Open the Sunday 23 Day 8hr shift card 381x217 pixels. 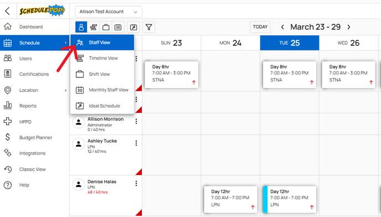click(172, 75)
